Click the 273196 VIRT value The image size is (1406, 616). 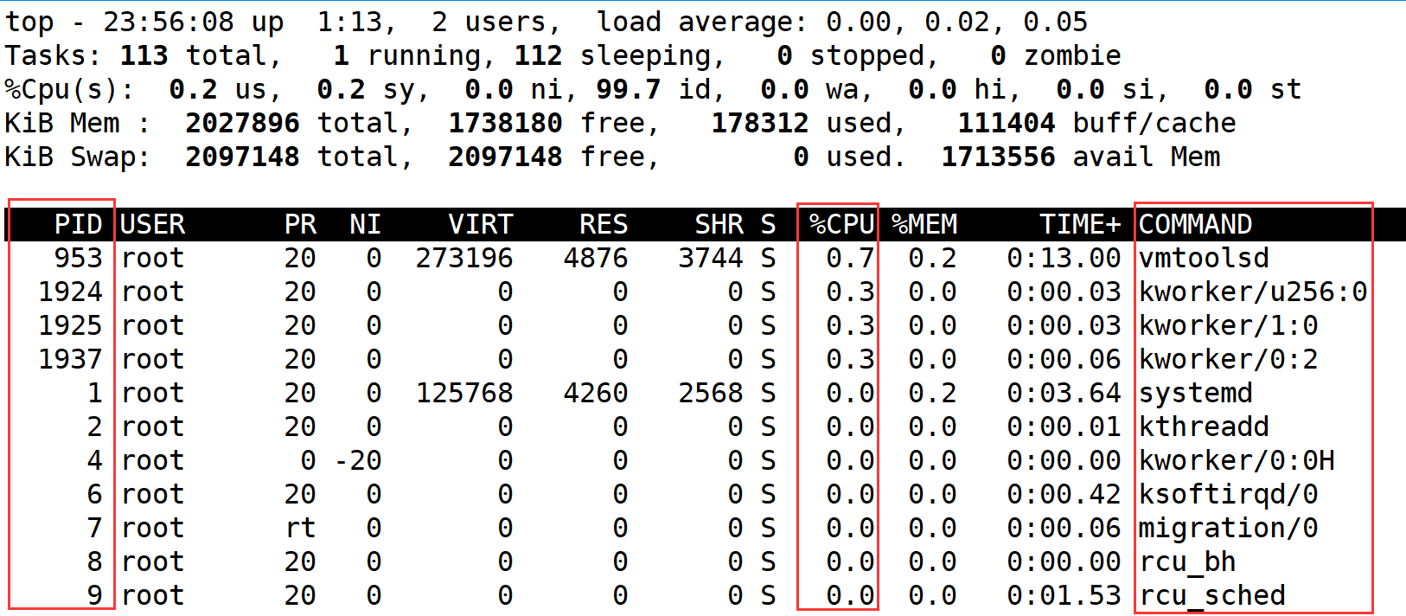click(464, 259)
